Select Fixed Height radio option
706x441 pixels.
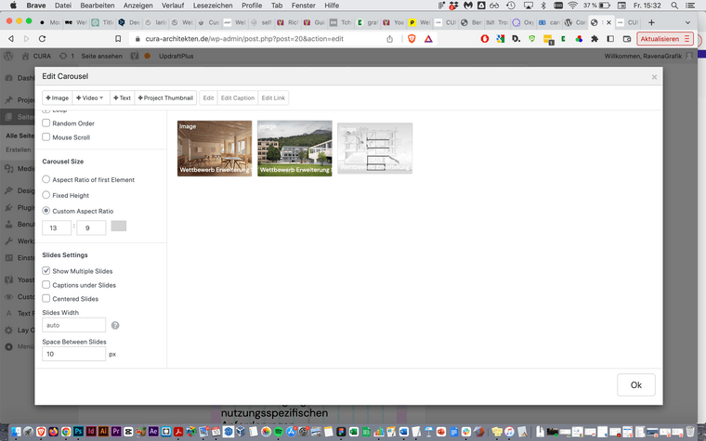click(46, 195)
